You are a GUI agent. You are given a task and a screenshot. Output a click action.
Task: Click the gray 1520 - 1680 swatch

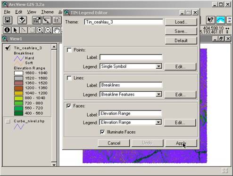[19, 78]
